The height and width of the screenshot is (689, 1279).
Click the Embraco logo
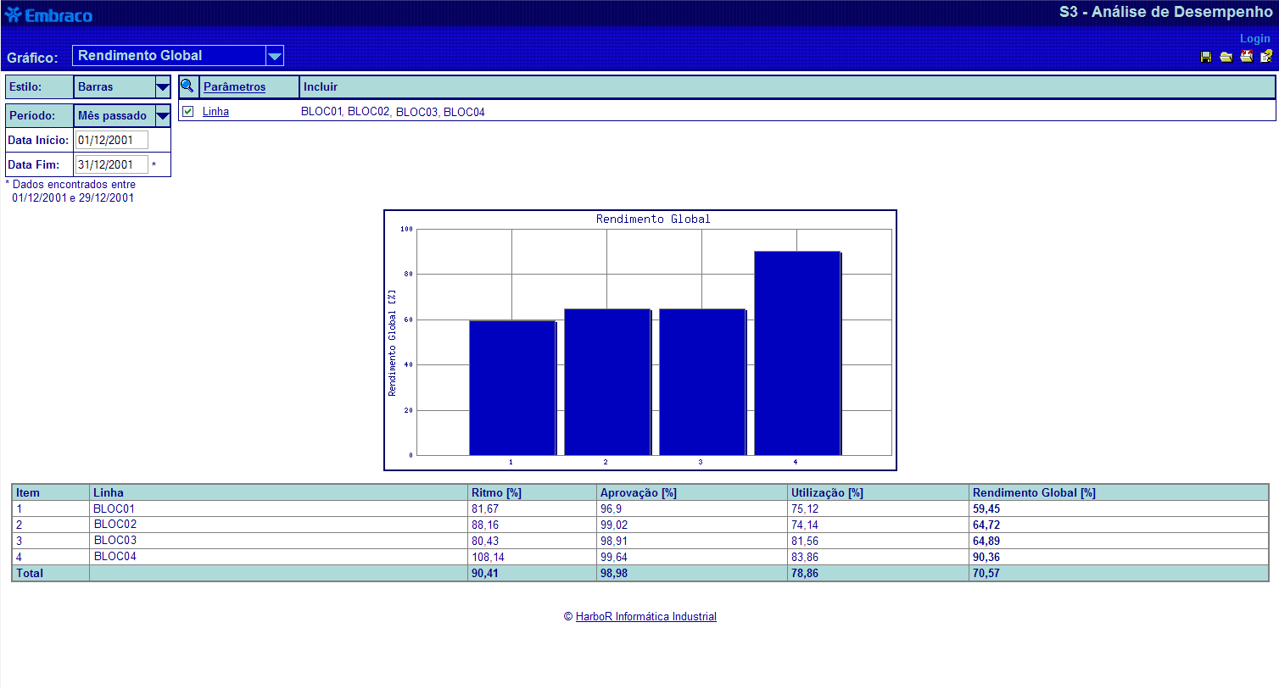(x=48, y=15)
